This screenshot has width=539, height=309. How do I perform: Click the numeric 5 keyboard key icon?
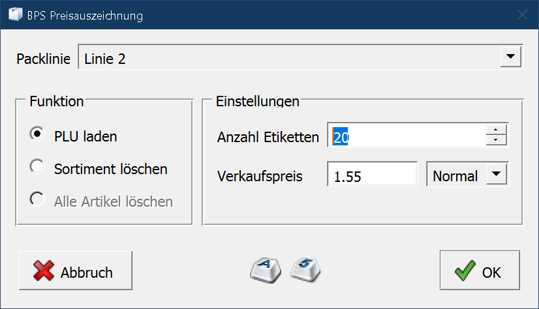[305, 268]
